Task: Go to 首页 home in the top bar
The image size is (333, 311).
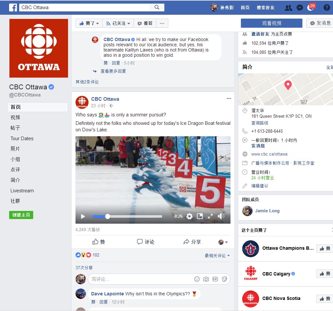Action: 245,7
